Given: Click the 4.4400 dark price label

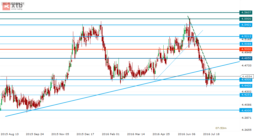Looking at the screenshot, I should (246, 86).
